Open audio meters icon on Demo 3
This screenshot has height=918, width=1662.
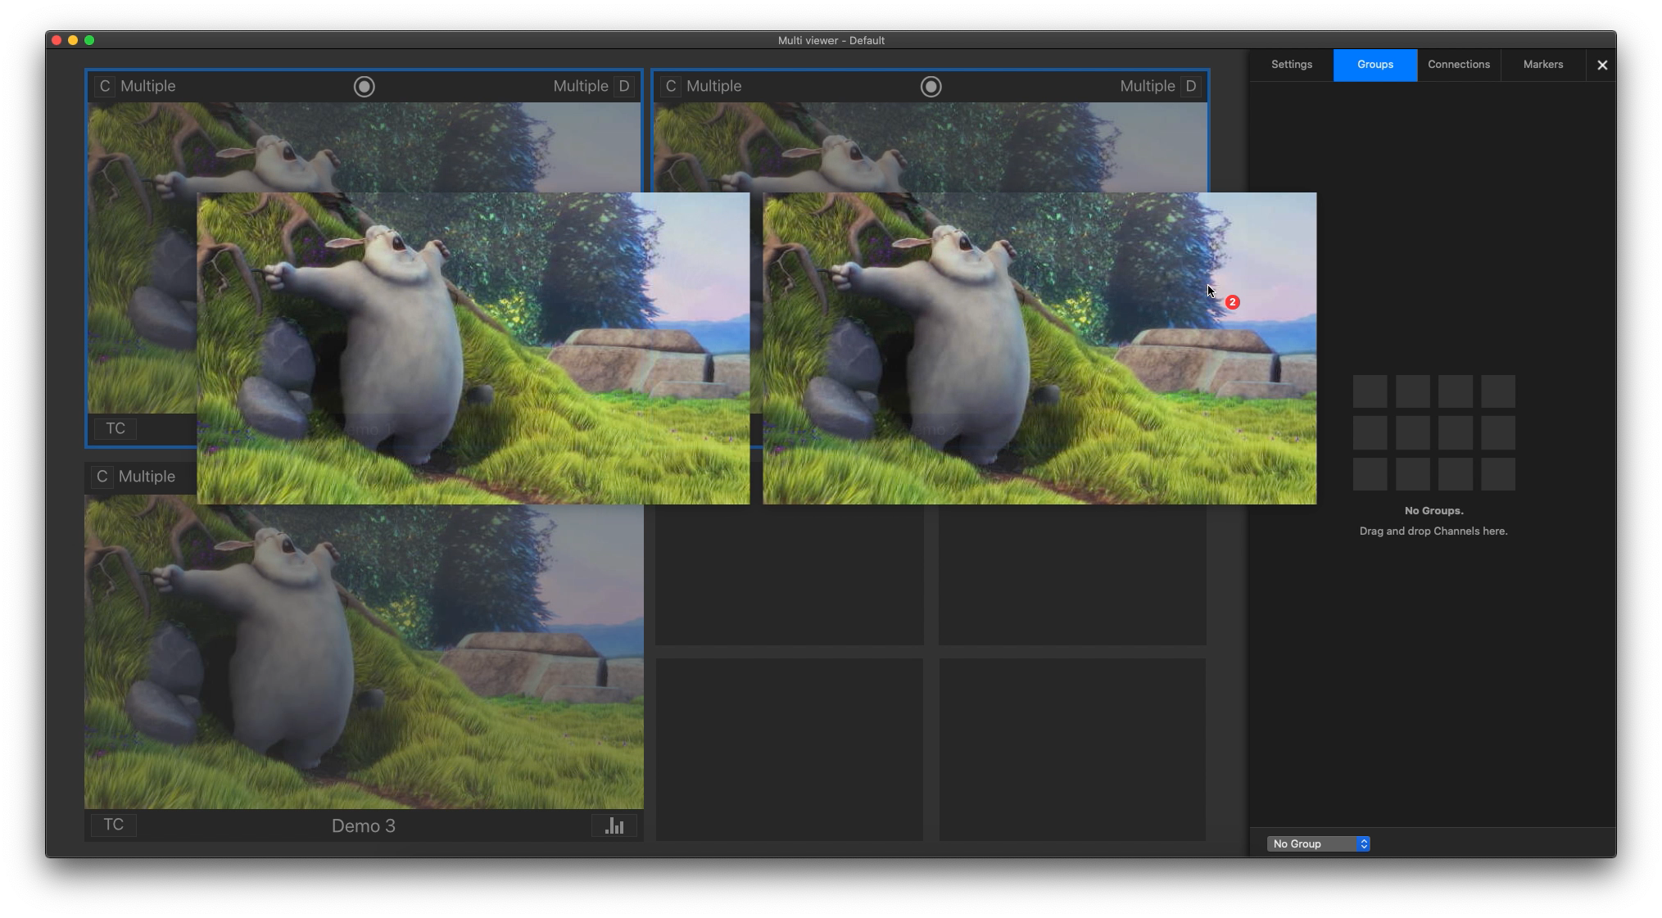click(614, 825)
